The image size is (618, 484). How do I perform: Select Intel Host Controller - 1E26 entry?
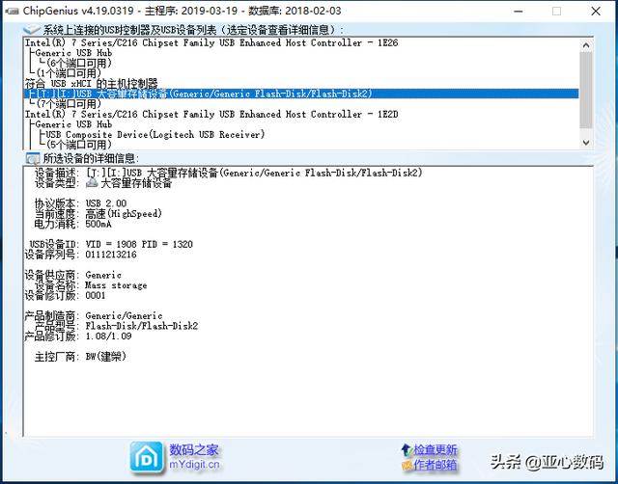pyautogui.click(x=211, y=42)
